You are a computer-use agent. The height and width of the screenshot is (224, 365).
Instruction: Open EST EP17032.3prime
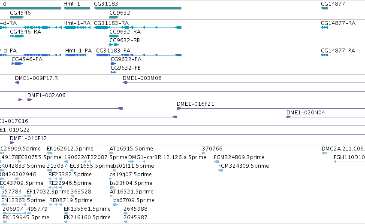coord(48,192)
